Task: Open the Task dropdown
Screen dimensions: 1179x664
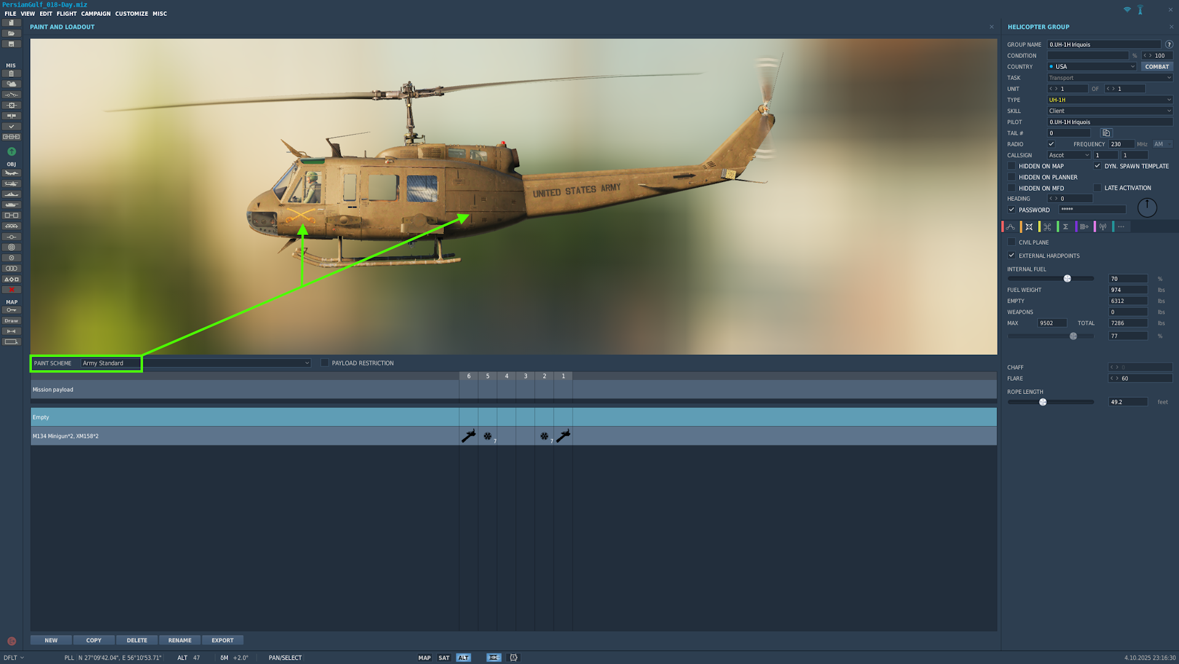Action: click(x=1110, y=77)
